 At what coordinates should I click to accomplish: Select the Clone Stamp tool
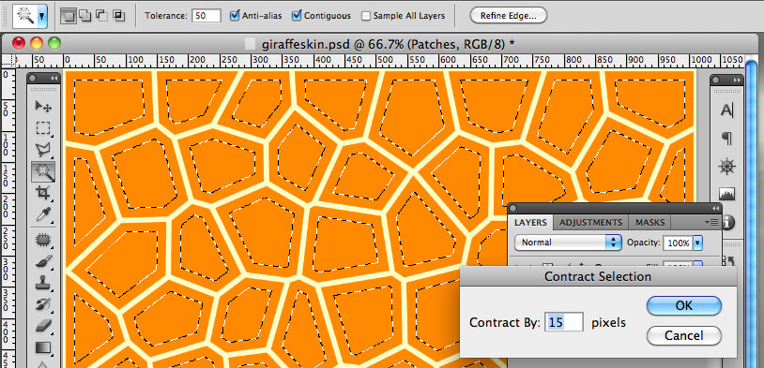coord(44,283)
